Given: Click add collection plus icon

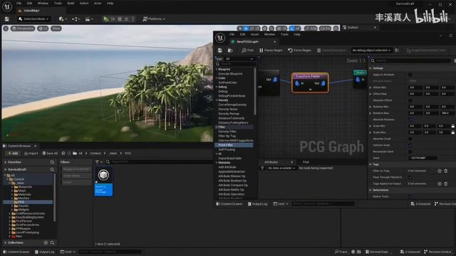Looking at the screenshot, I should tap(46, 242).
